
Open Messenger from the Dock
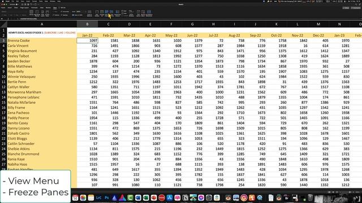[x=201, y=198]
